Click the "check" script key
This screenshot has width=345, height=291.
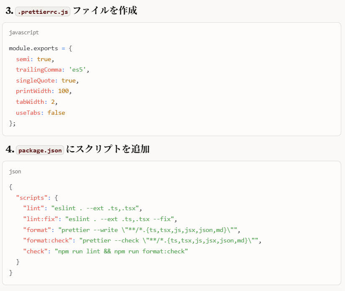click(35, 251)
